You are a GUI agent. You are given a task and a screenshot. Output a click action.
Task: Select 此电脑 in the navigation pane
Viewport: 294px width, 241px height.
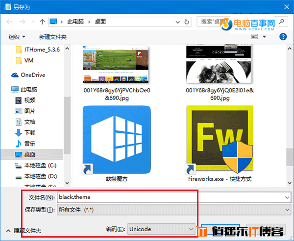[24, 89]
